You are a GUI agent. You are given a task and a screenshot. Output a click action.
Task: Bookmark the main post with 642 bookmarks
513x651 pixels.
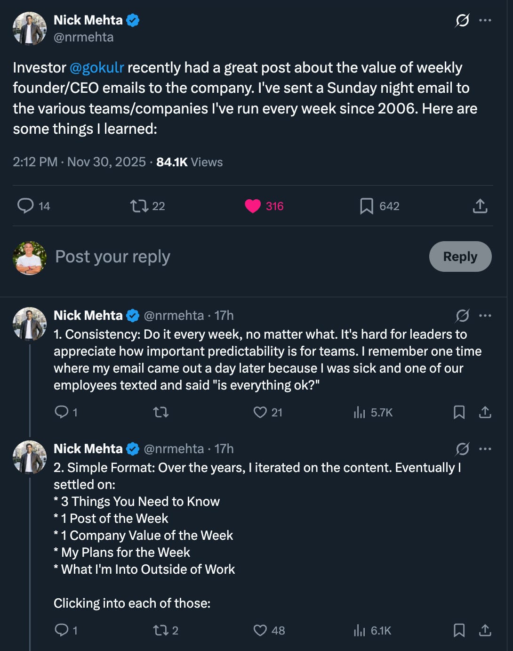coord(366,206)
